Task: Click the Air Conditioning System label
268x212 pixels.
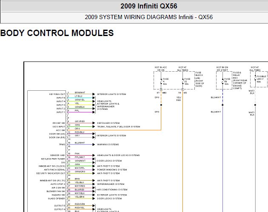Action: tap(112, 190)
